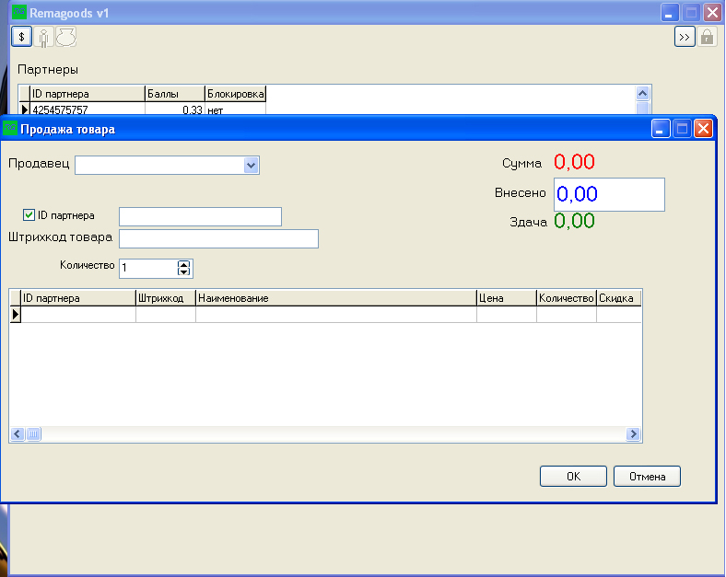Increase the Количество value with up arrow
The image size is (726, 577).
coord(183,263)
